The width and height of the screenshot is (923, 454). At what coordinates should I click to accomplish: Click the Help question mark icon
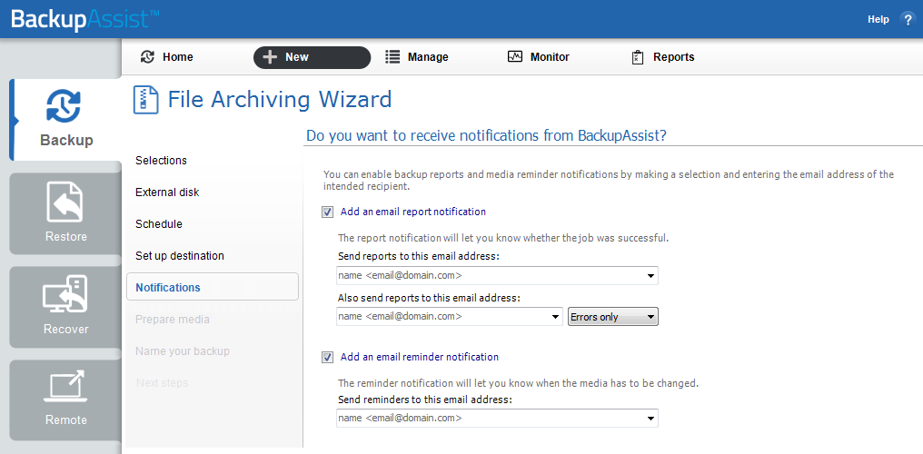click(x=908, y=19)
